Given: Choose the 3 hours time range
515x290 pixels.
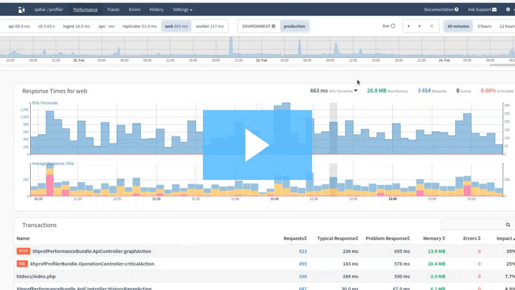Looking at the screenshot, I should pos(484,26).
